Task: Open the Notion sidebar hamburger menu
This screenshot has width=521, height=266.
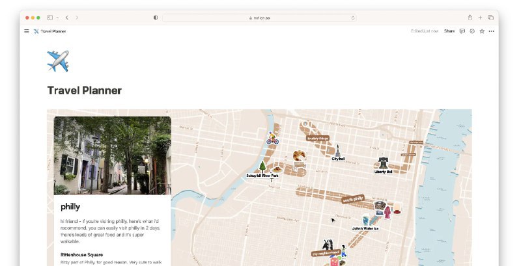Action: 27,31
